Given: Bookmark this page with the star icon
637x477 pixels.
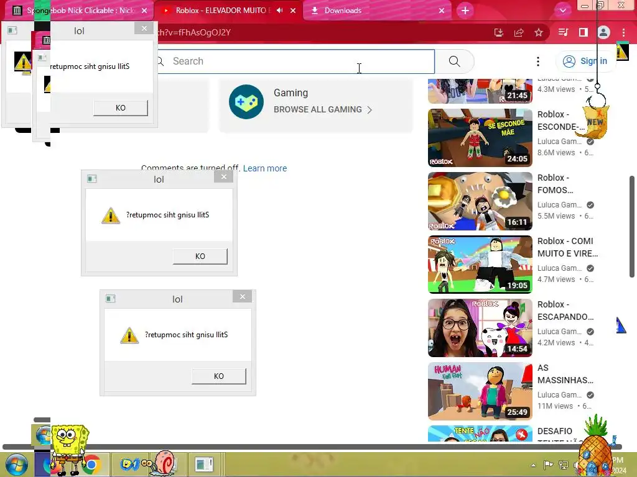Looking at the screenshot, I should pos(539,32).
